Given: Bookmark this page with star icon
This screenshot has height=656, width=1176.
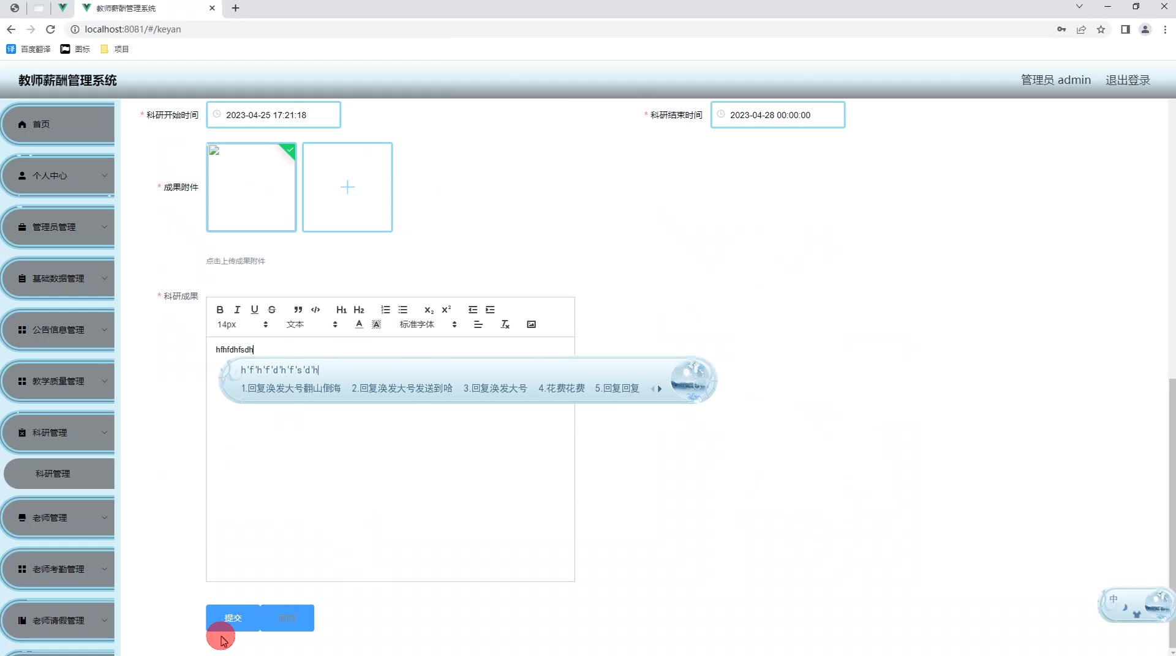Looking at the screenshot, I should [x=1101, y=29].
